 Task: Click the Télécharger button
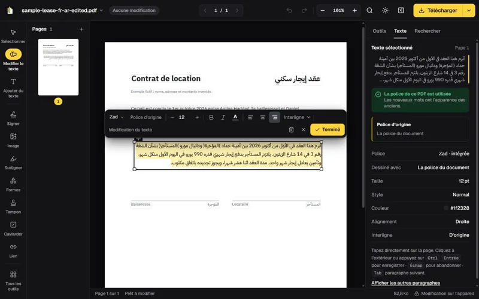pyautogui.click(x=438, y=10)
